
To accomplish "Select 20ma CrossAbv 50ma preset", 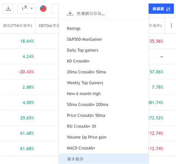I will [x=104, y=72].
